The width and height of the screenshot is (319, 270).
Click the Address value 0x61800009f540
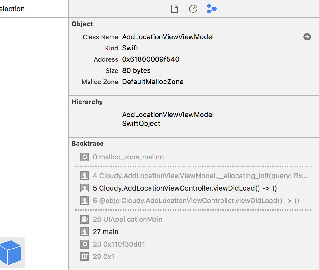151,59
